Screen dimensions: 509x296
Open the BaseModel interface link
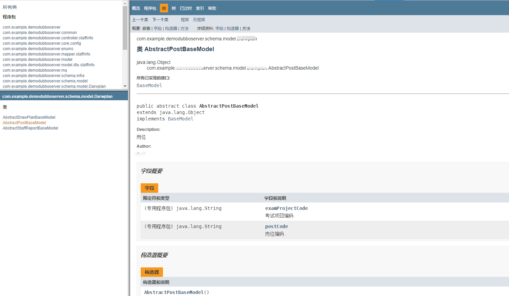(x=149, y=85)
